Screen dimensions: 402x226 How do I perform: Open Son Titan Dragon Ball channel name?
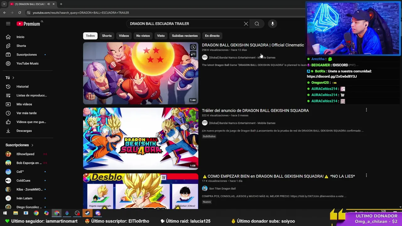(222, 189)
